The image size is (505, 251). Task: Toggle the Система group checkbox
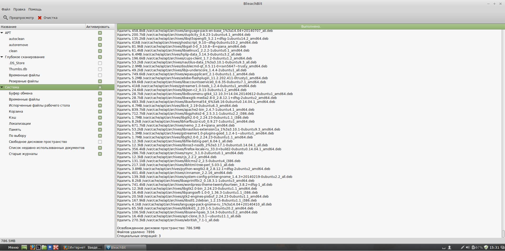click(100, 87)
